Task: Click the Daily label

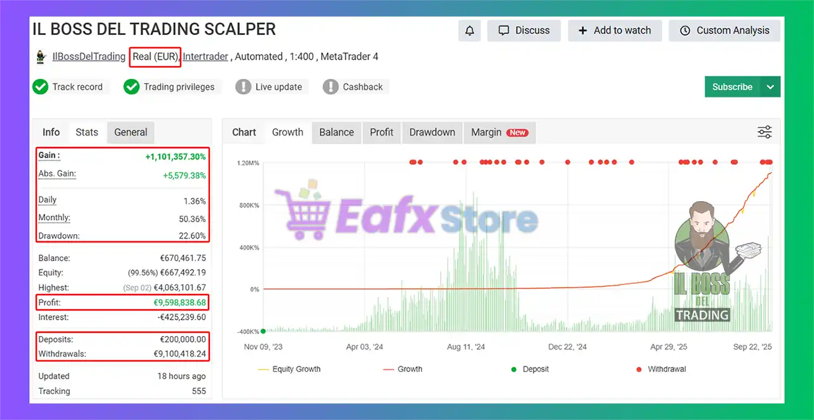Action: tap(48, 200)
